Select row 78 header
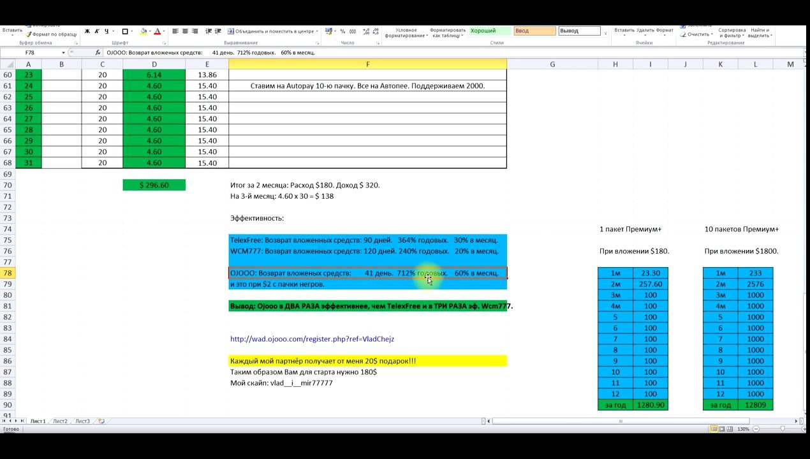Screen dimensions: 810x459 pyautogui.click(x=8, y=273)
